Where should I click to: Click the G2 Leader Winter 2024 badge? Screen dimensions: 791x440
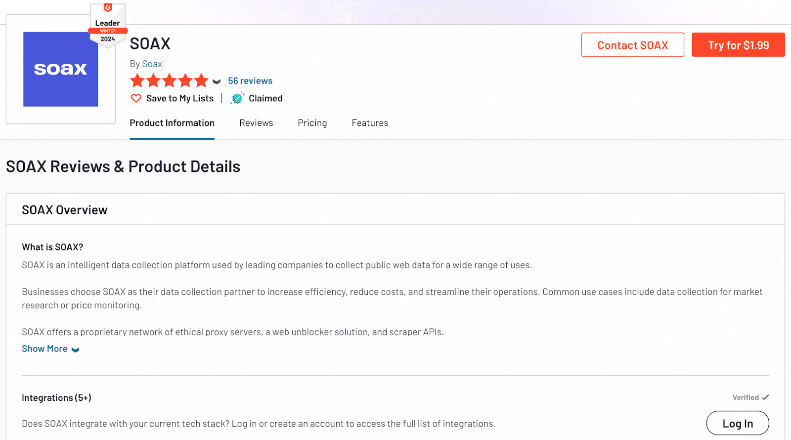pos(108,25)
